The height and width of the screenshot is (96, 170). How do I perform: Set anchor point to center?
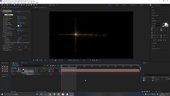click(5, 69)
